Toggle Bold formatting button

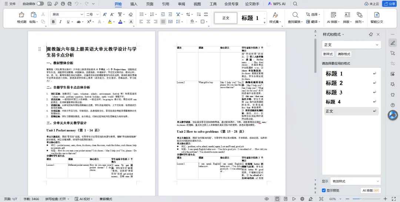53,22
